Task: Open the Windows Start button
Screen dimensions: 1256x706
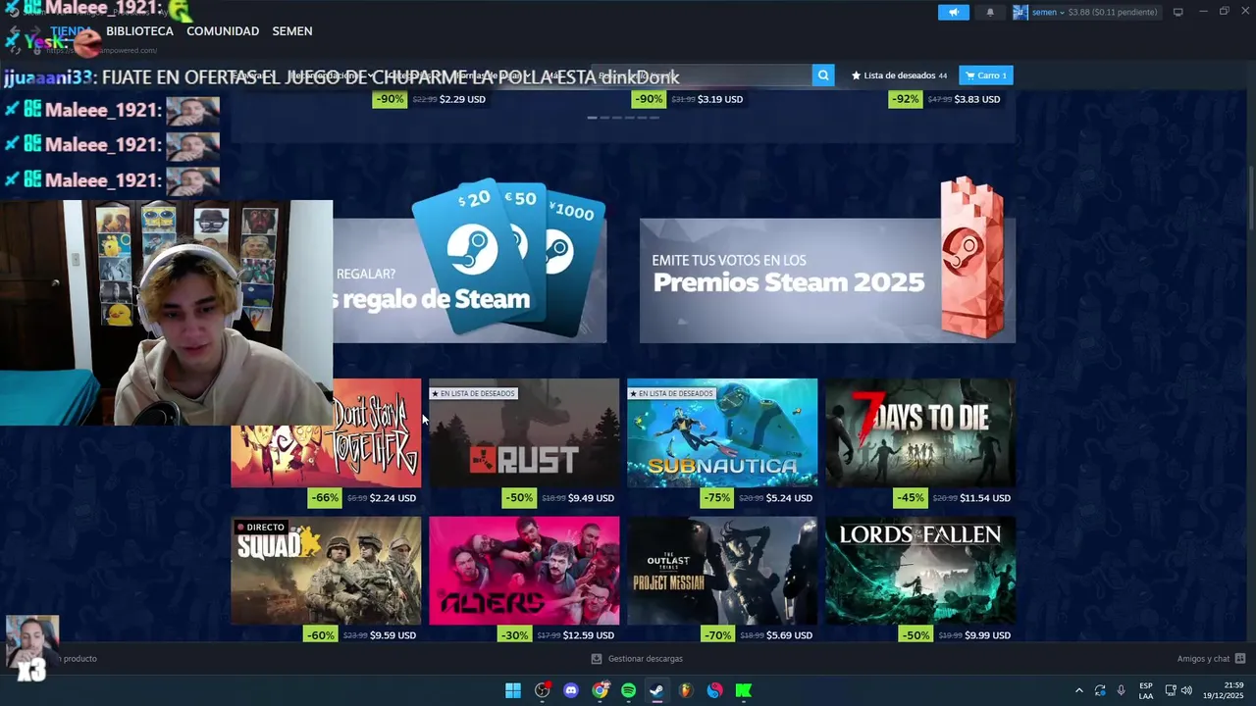Action: coord(513,690)
